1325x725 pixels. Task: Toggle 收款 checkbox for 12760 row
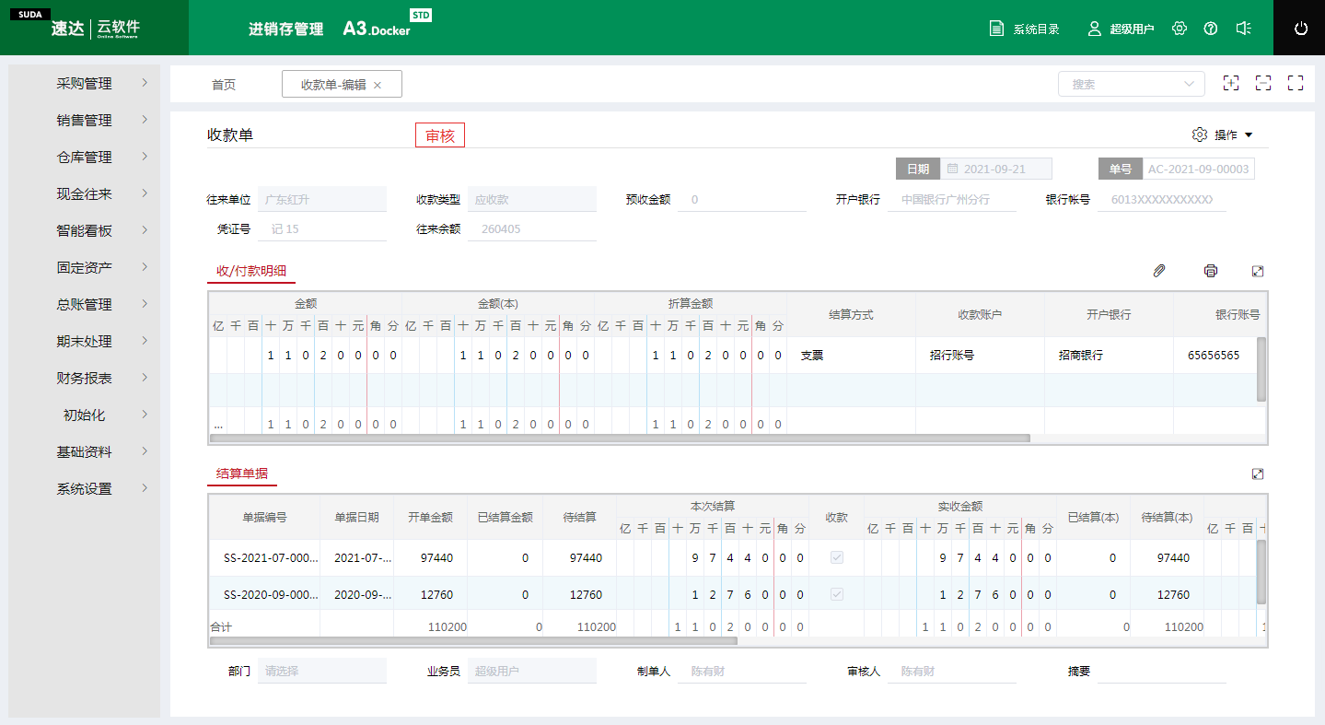click(x=836, y=594)
